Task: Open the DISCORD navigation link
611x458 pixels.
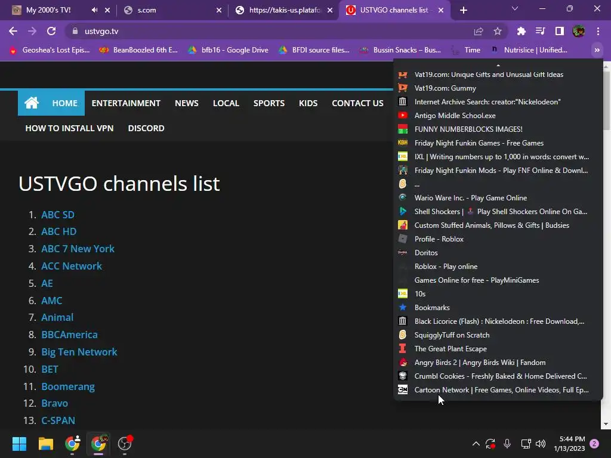Action: click(x=146, y=128)
